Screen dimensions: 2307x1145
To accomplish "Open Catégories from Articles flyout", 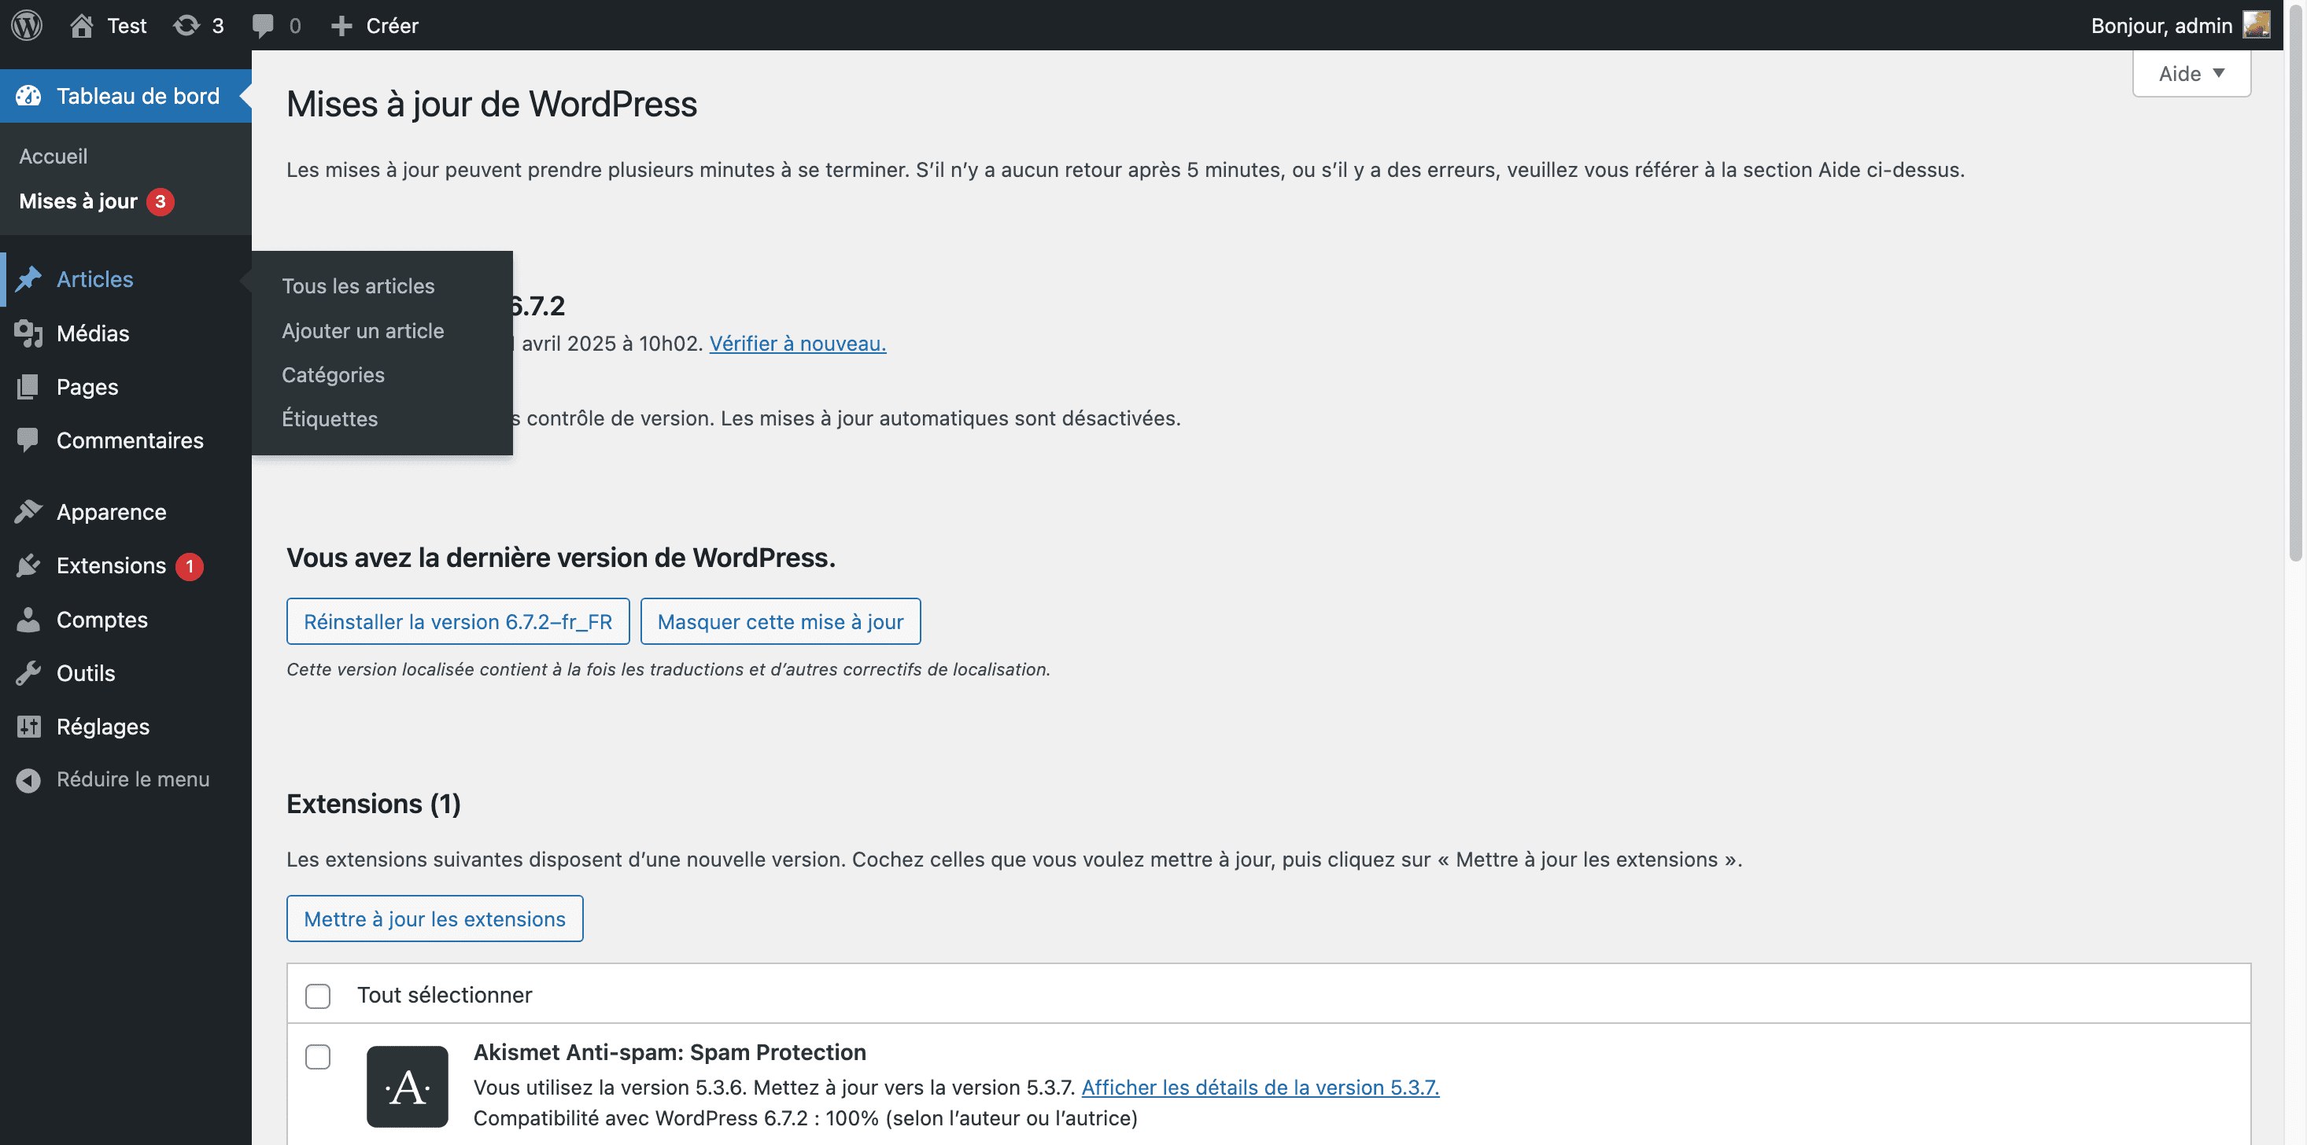I will [x=333, y=374].
